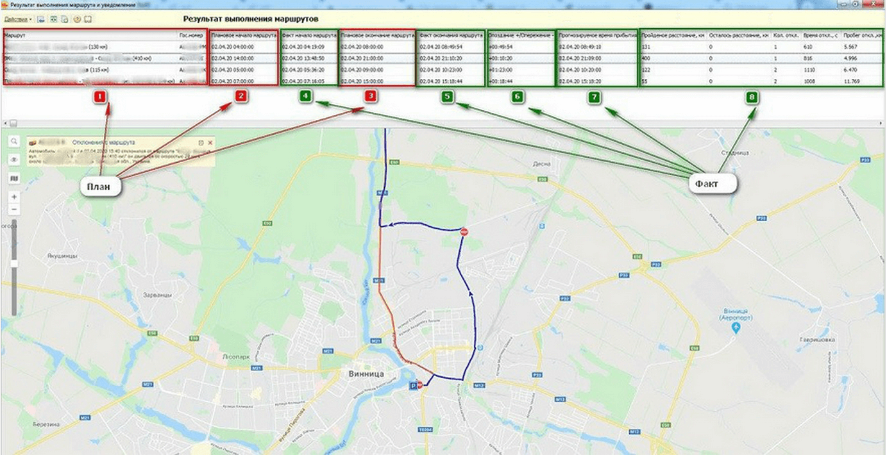The image size is (887, 455).
Task: Click the Кол. откл. column header
Action: tap(786, 35)
